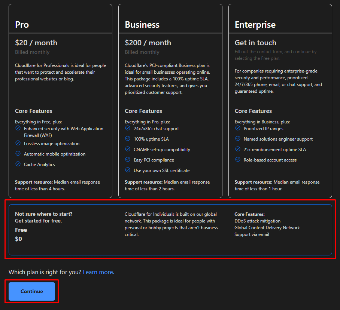Select the Pro plan heading

pyautogui.click(x=22, y=25)
